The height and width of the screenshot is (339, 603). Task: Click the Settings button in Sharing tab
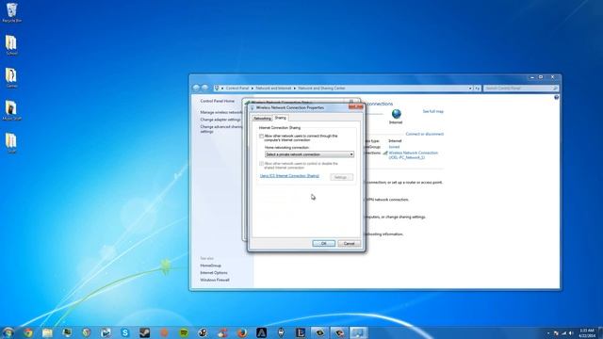(x=341, y=177)
